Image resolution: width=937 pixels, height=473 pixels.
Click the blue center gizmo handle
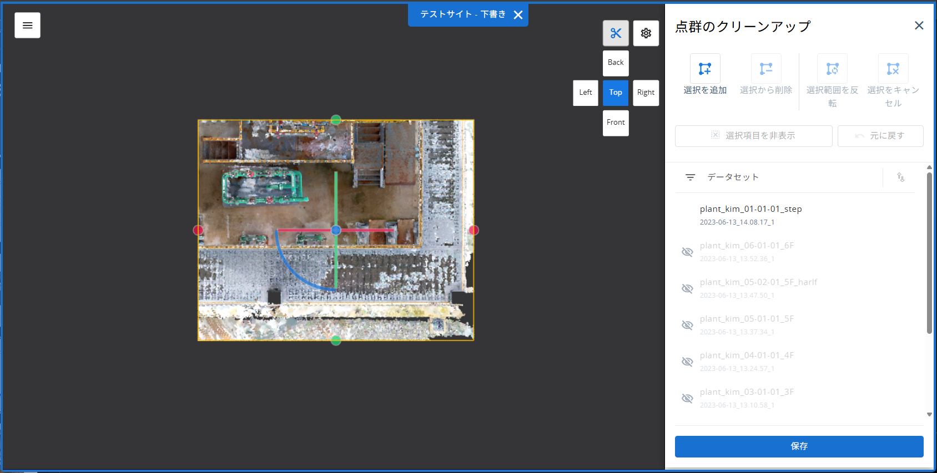(336, 230)
